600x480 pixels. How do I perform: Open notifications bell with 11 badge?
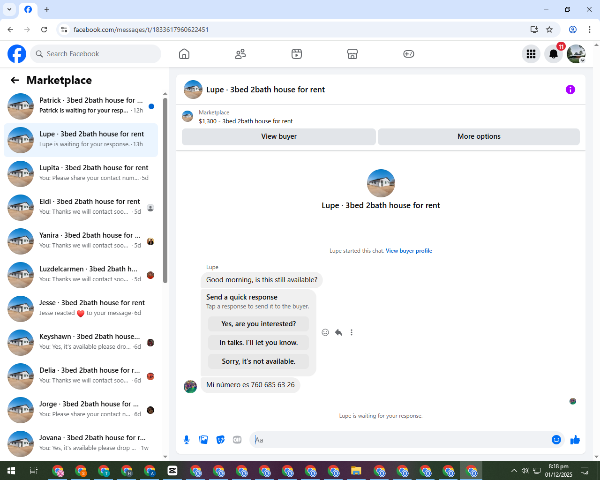click(x=554, y=54)
